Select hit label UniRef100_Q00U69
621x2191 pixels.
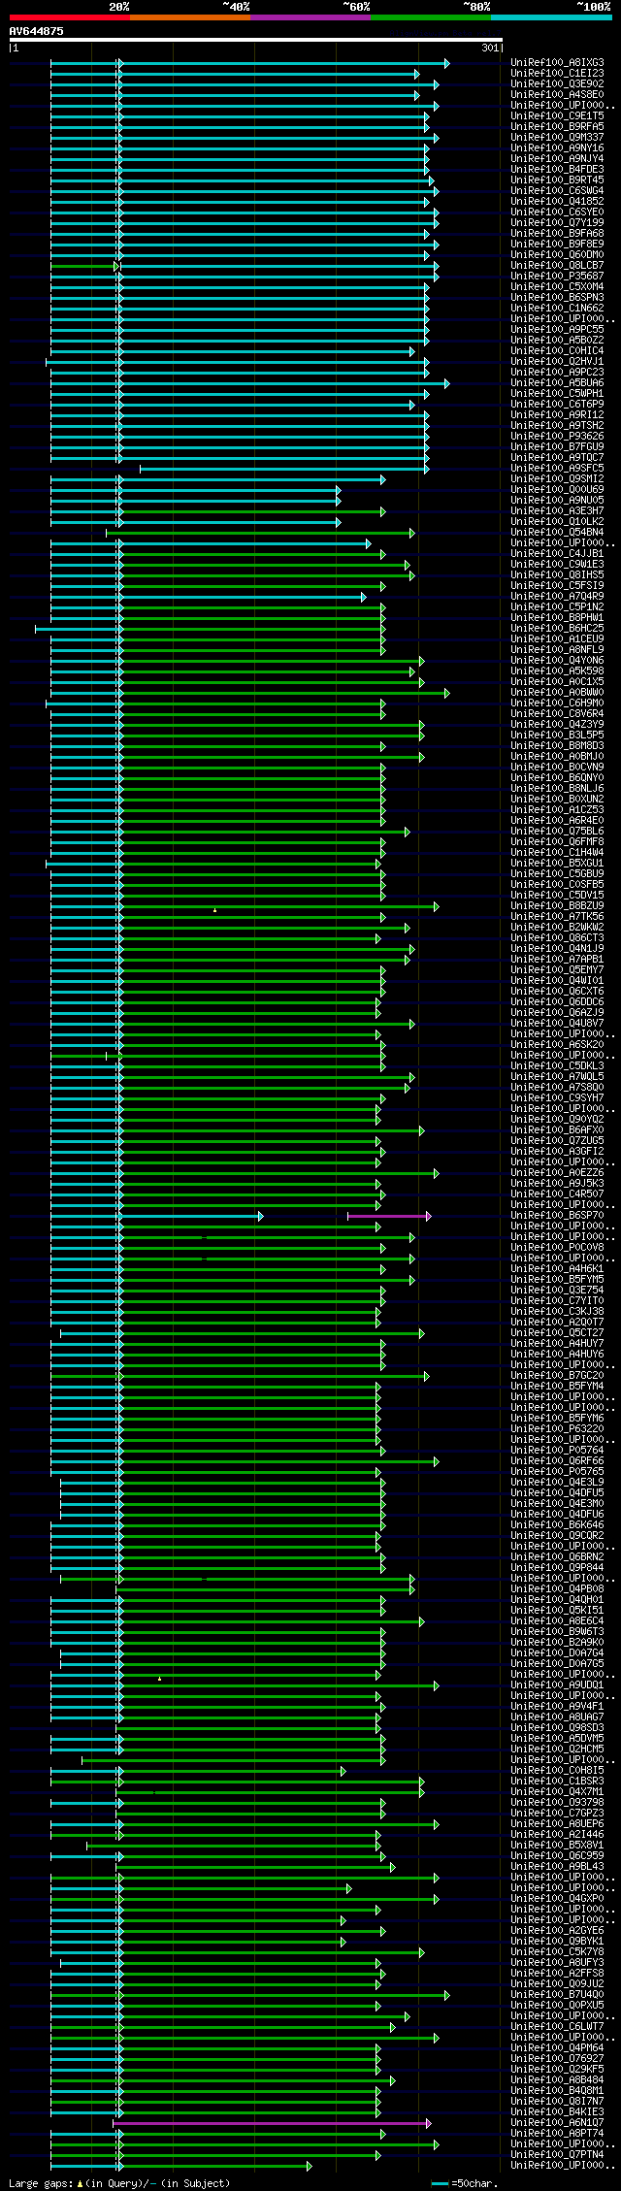pos(557,490)
